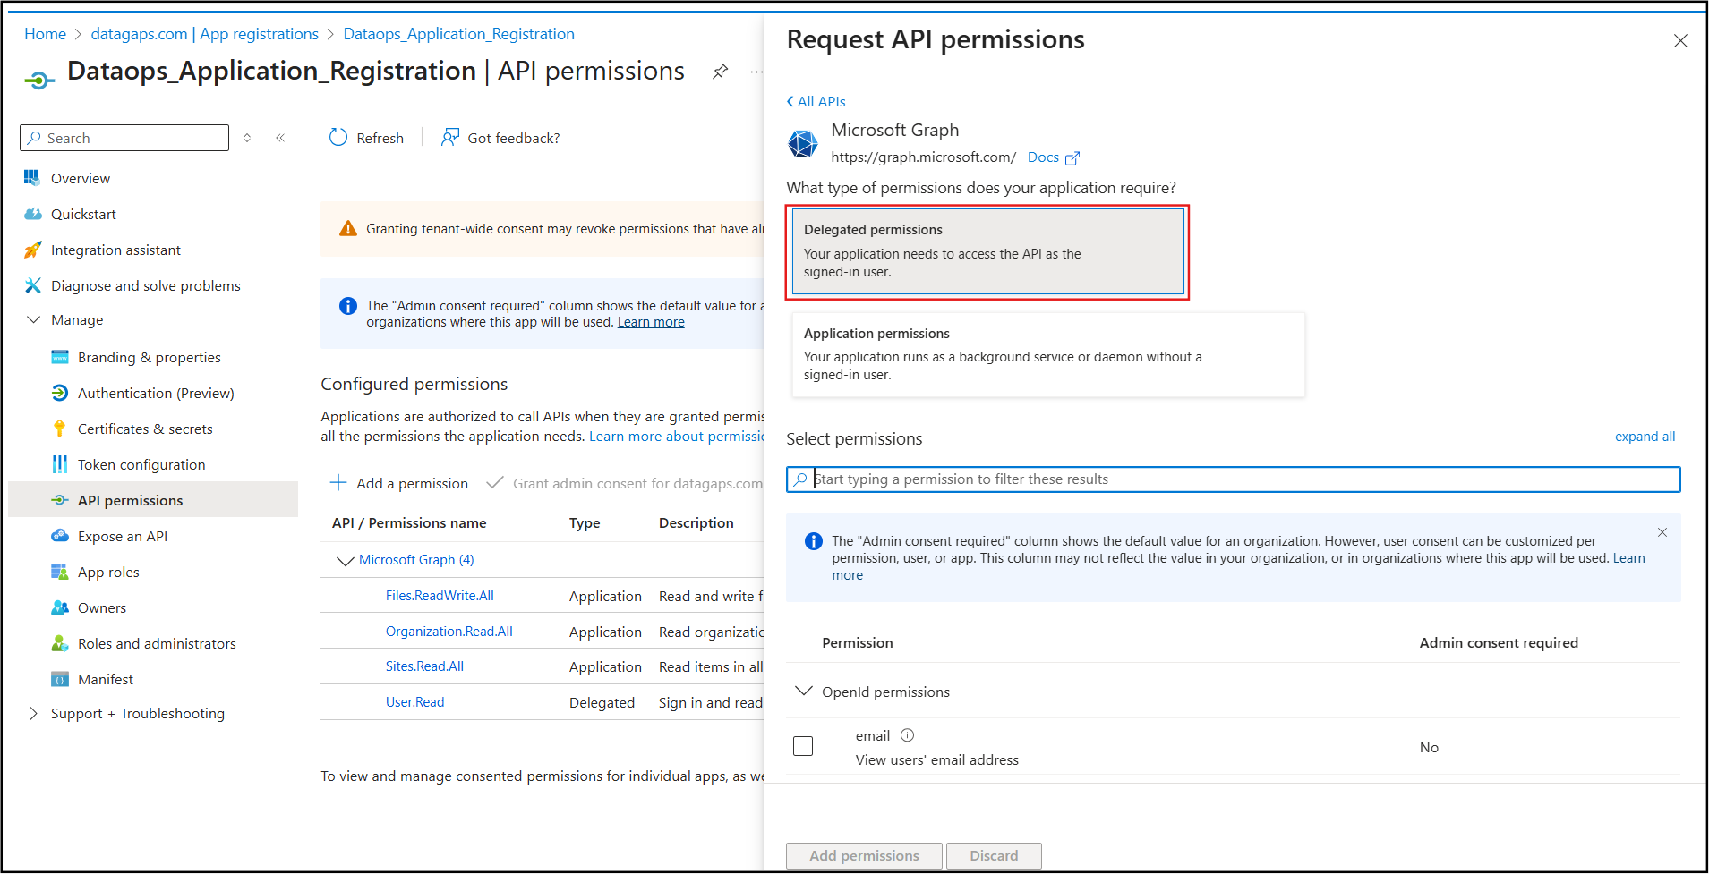This screenshot has height=874, width=1709.
Task: Click the Owners people icon
Action: pos(60,607)
